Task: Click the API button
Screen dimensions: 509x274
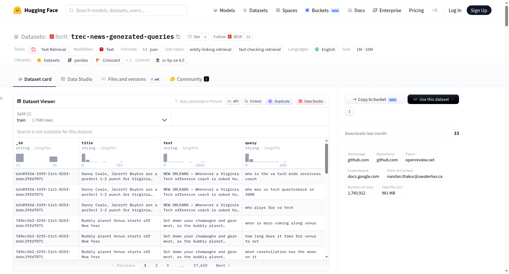Action: tap(233, 101)
